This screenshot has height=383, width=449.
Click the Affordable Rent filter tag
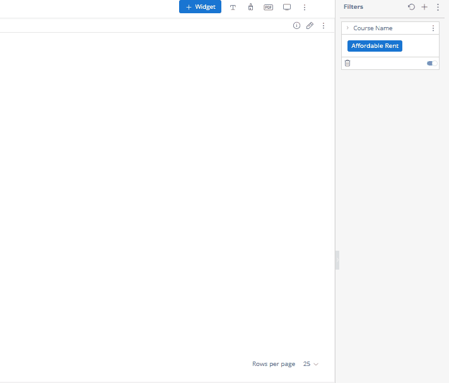click(x=375, y=46)
